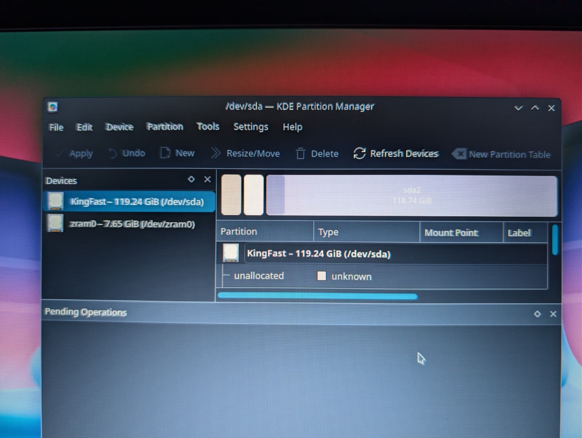Click the second small partition block in graph
Screen dimensions: 582x438
tap(254, 195)
